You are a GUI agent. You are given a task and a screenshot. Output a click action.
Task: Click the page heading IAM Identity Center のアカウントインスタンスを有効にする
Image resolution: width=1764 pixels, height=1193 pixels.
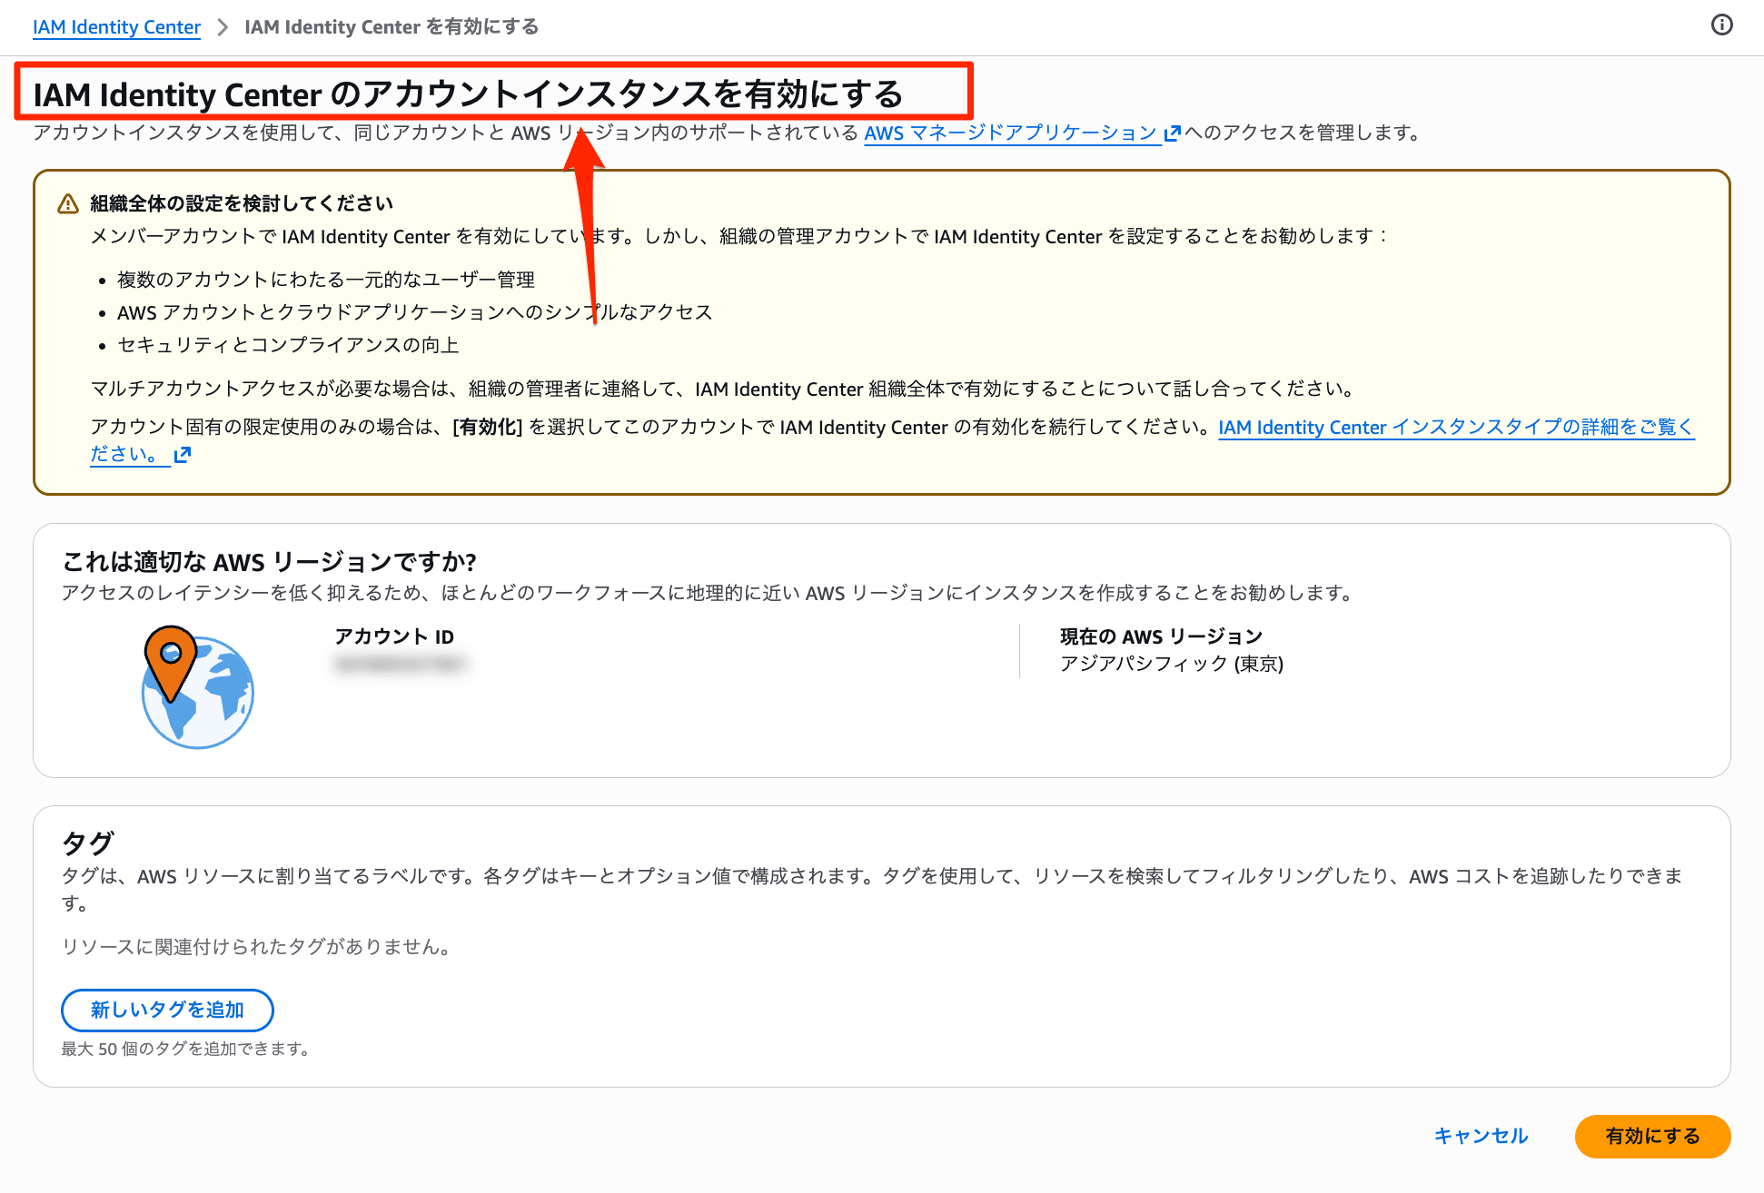[x=468, y=94]
